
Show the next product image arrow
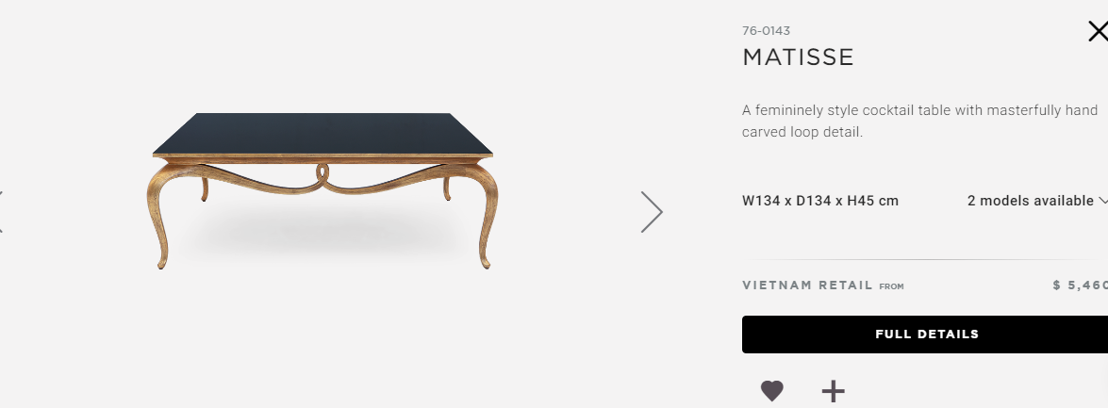(x=652, y=212)
